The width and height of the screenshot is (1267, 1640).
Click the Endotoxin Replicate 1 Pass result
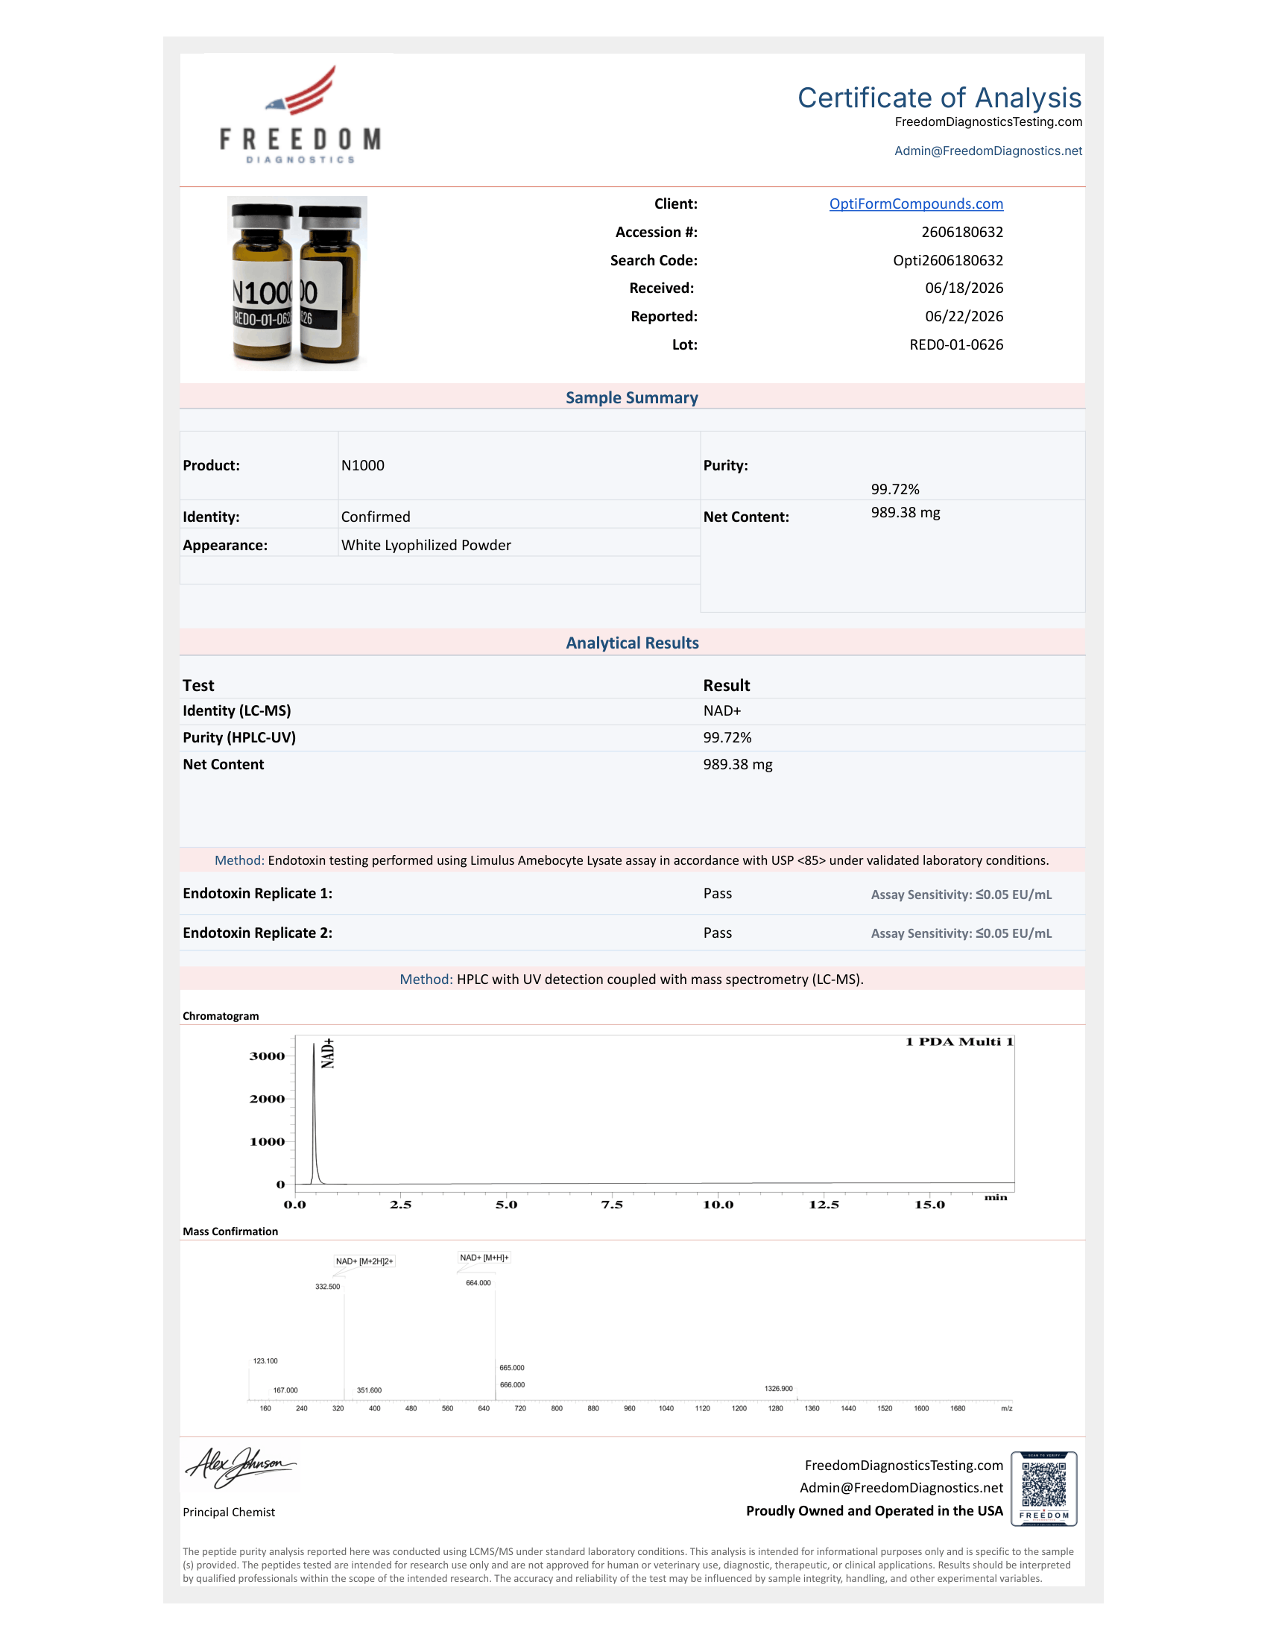718,894
